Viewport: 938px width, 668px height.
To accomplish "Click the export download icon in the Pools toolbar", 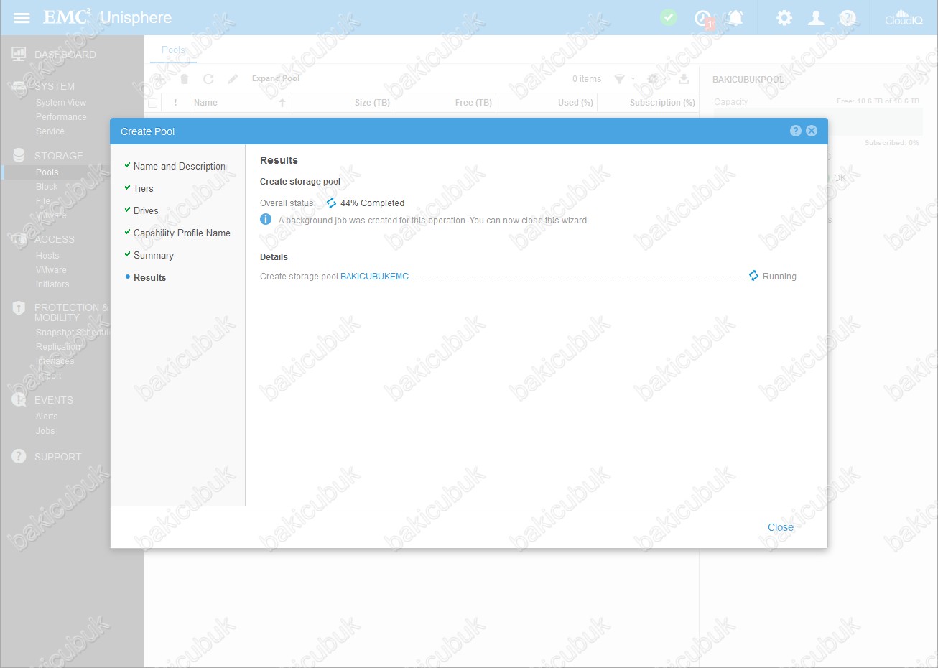I will point(684,79).
